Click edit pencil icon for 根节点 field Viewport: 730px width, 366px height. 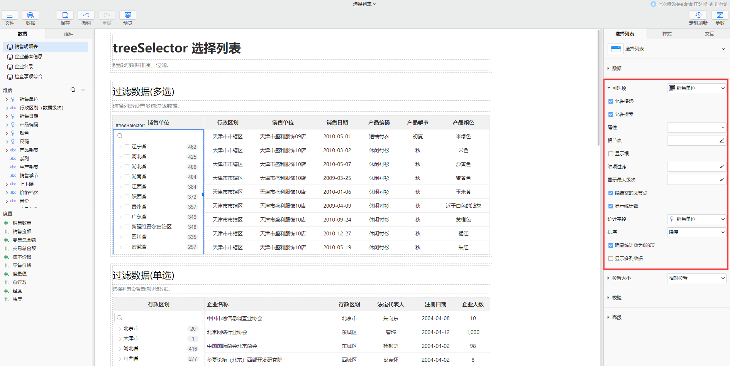(x=722, y=141)
